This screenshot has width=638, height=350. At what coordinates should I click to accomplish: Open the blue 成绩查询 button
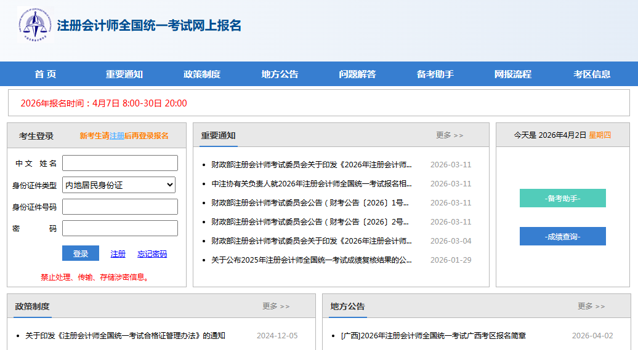(562, 236)
